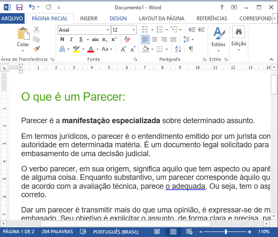Click the Save document icon
This screenshot has height=237, width=278.
19,7
